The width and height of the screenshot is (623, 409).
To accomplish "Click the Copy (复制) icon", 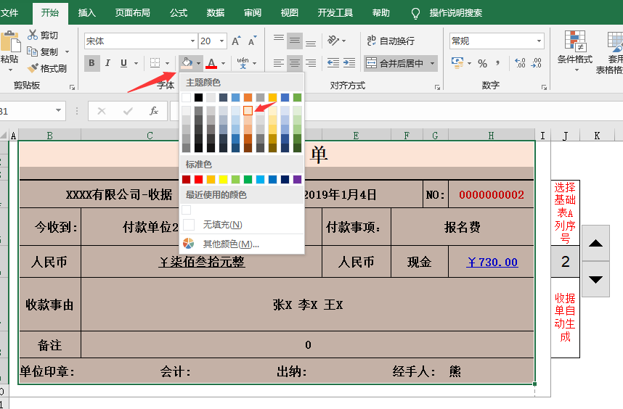I will point(32,51).
